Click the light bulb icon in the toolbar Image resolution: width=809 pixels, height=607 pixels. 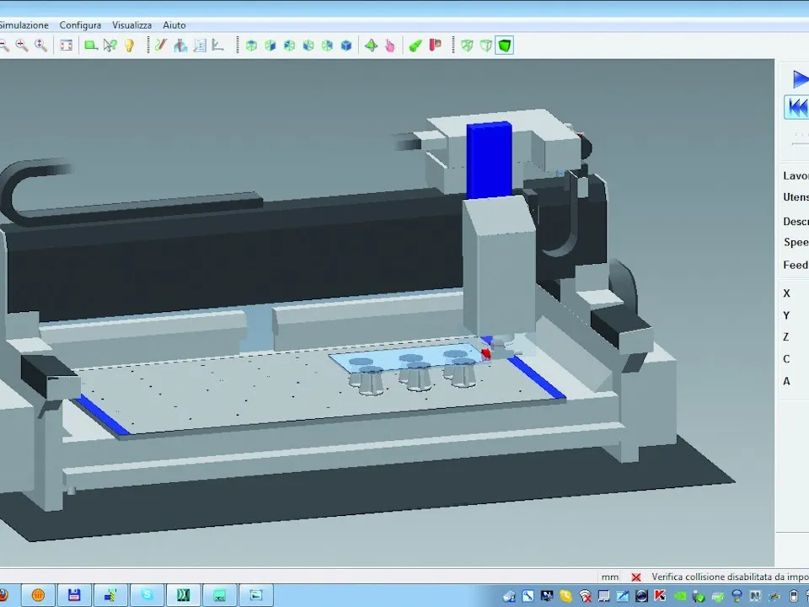pyautogui.click(x=129, y=46)
